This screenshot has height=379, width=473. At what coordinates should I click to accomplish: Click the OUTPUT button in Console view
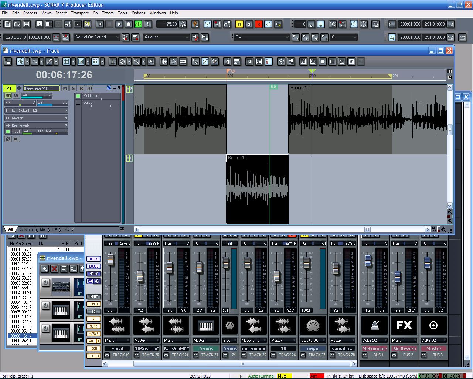[x=93, y=356]
